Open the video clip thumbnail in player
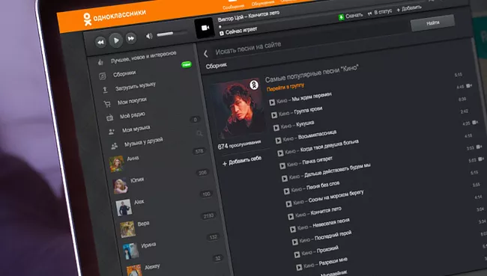This screenshot has width=487, height=276. click(x=205, y=28)
